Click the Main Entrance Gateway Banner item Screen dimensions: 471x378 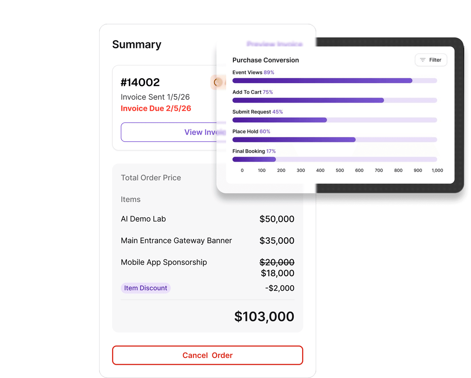[176, 240]
